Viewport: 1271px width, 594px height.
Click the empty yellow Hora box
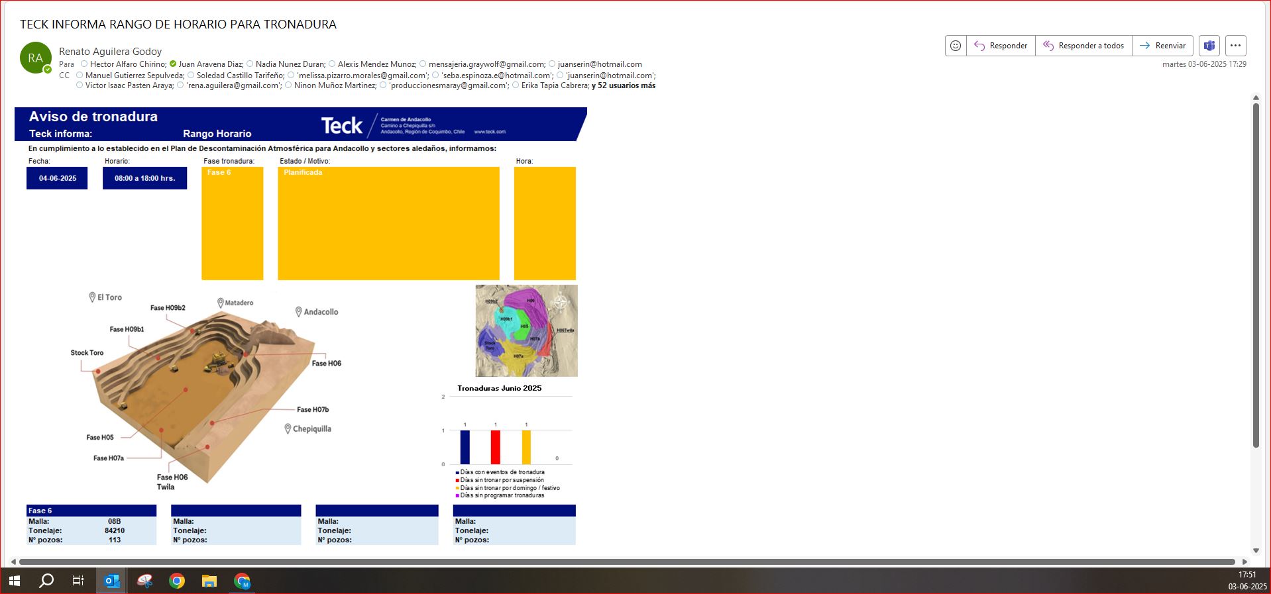coord(545,223)
